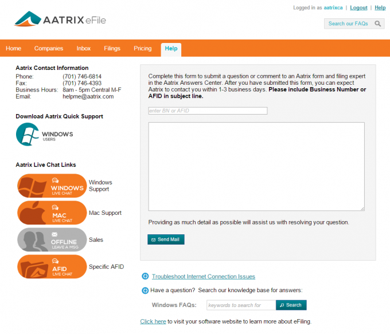Download Windows Users Quick Support icon

pos(45,135)
